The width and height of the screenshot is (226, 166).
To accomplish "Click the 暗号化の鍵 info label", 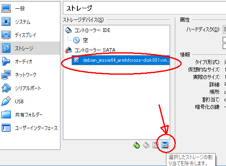I will click(x=207, y=107).
